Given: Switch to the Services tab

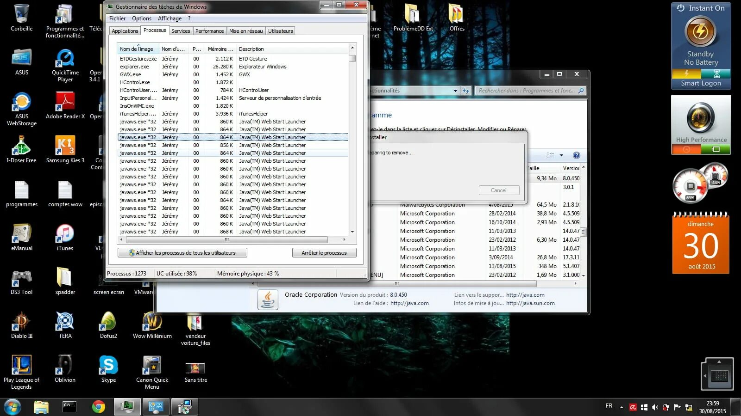Looking at the screenshot, I should [181, 31].
